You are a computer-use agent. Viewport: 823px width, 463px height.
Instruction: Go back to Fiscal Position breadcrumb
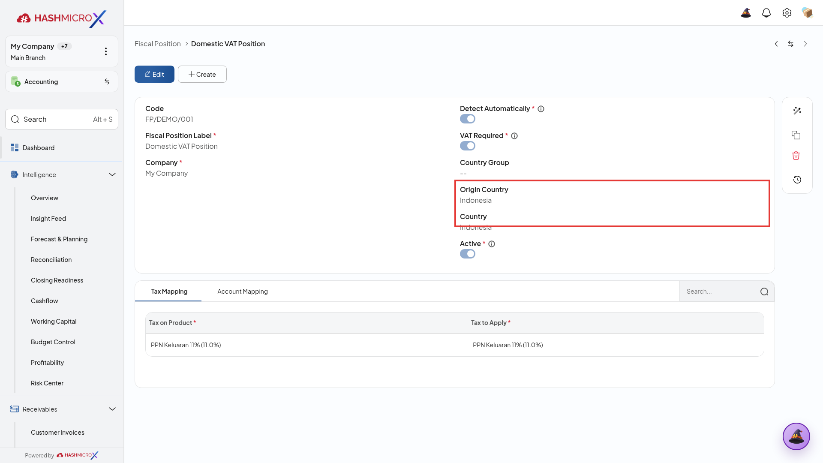tap(158, 44)
